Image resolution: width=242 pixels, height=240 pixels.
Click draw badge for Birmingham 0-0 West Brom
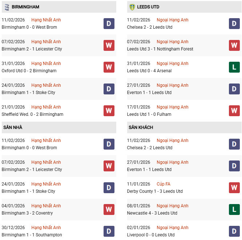(109, 24)
